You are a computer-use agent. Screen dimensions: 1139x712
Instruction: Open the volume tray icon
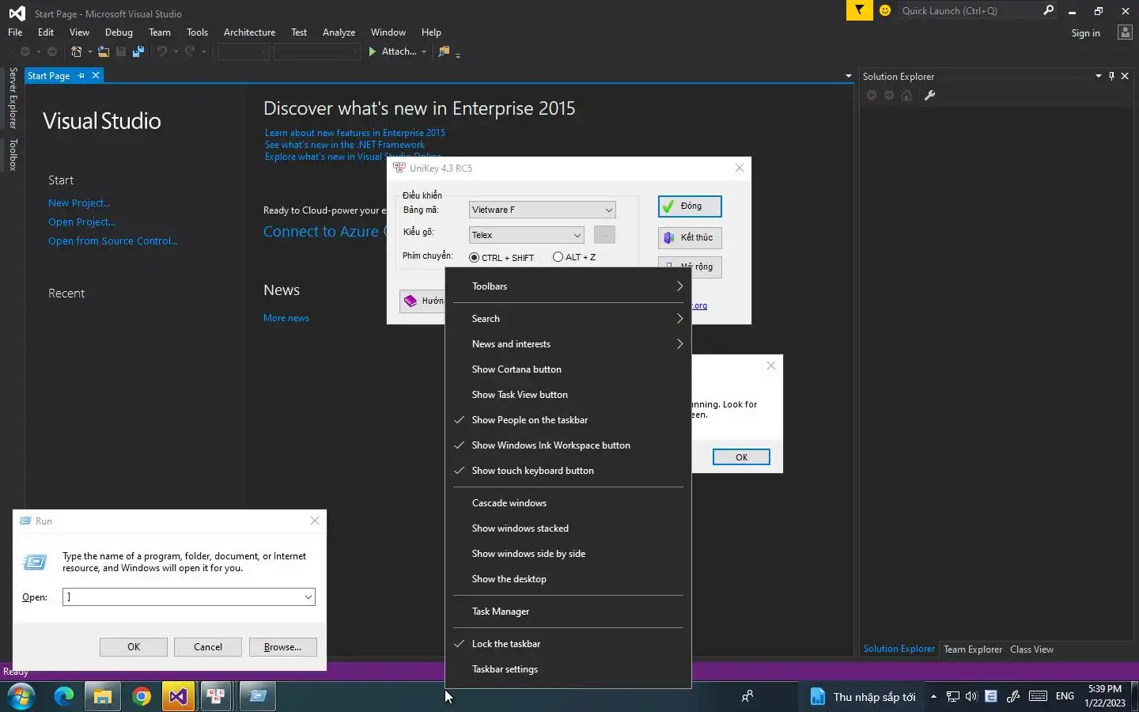pos(971,697)
